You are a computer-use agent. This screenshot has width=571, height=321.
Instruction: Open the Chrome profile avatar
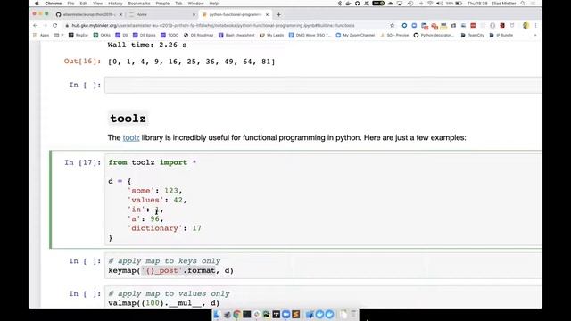click(525, 26)
